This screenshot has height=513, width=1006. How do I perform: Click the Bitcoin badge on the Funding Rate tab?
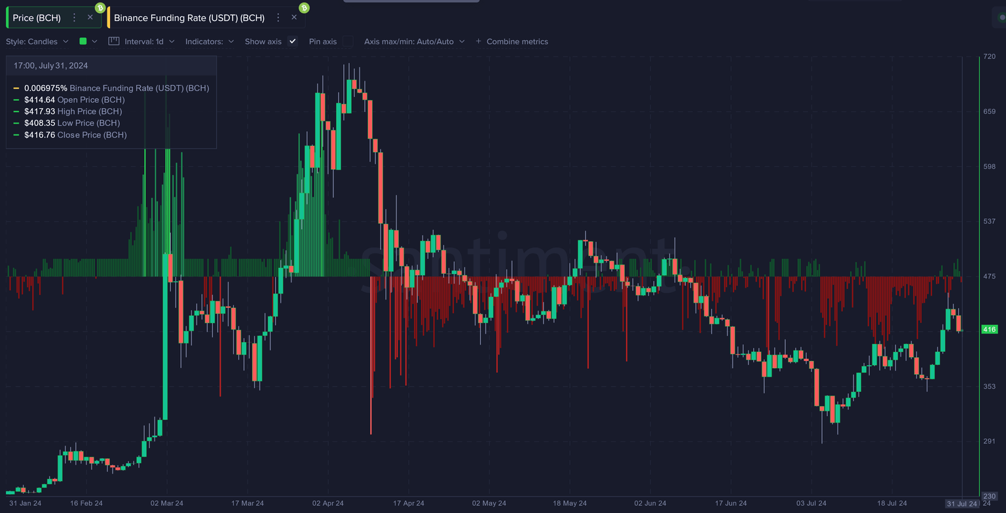coord(304,9)
